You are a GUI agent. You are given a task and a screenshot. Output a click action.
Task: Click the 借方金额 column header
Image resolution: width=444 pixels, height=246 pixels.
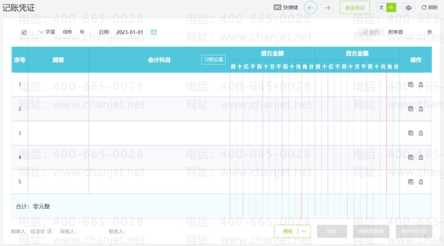[272, 54]
